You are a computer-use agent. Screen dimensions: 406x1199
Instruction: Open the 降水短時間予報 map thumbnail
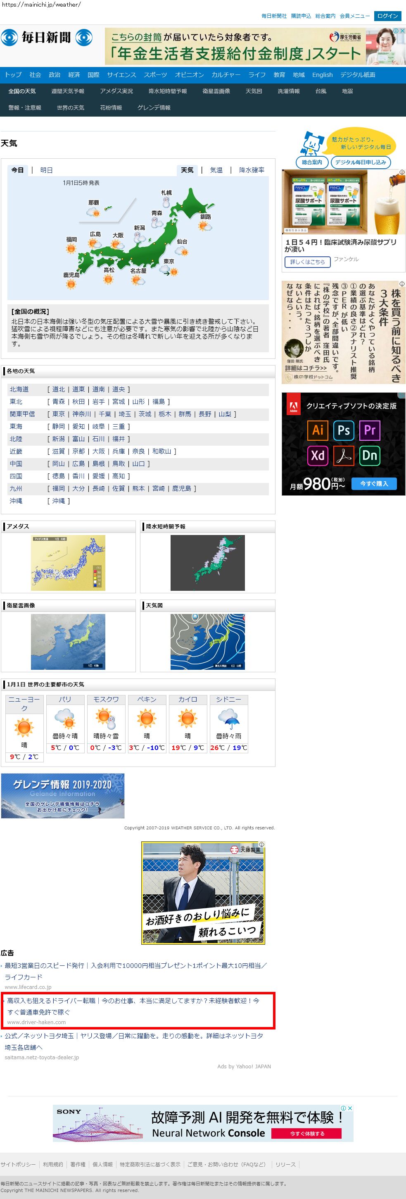click(207, 563)
